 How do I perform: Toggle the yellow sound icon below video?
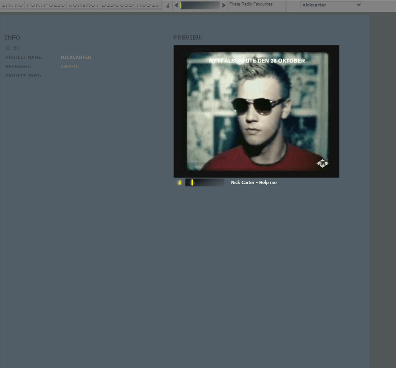pos(180,182)
